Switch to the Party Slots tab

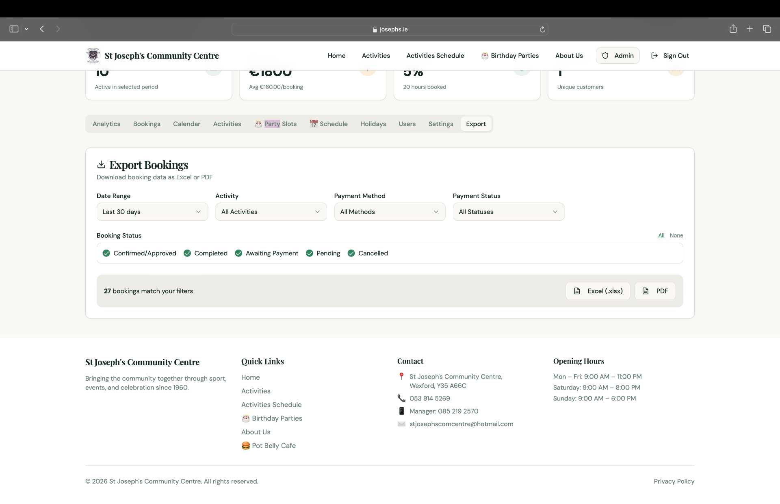point(275,124)
